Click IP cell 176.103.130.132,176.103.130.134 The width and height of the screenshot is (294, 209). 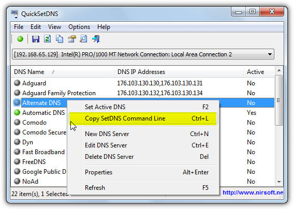pyautogui.click(x=160, y=93)
